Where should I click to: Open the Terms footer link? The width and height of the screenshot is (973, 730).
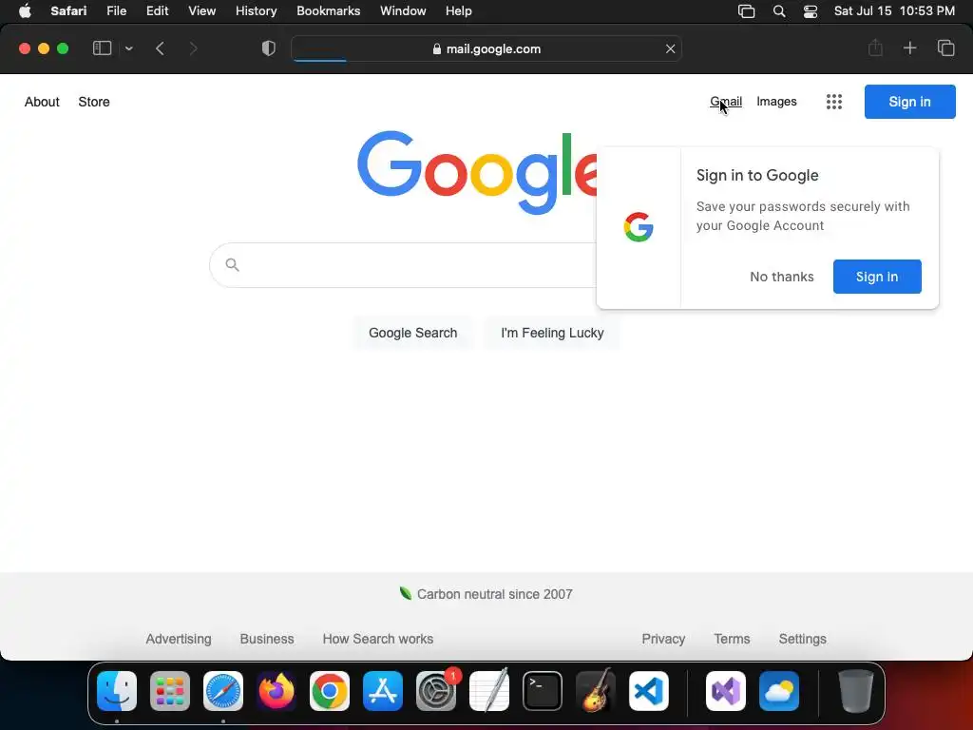point(732,639)
